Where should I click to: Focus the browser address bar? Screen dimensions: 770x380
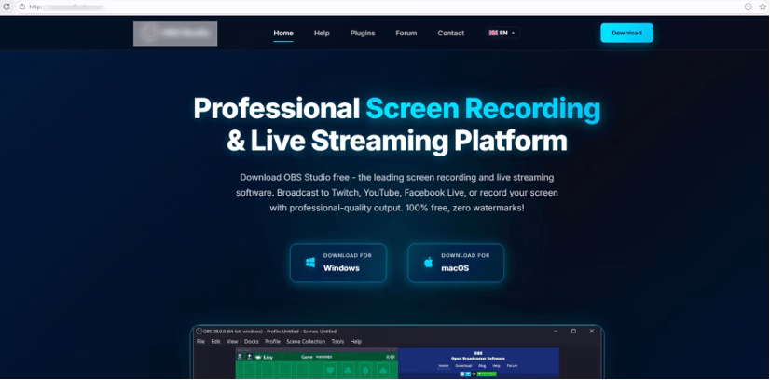[x=383, y=7]
